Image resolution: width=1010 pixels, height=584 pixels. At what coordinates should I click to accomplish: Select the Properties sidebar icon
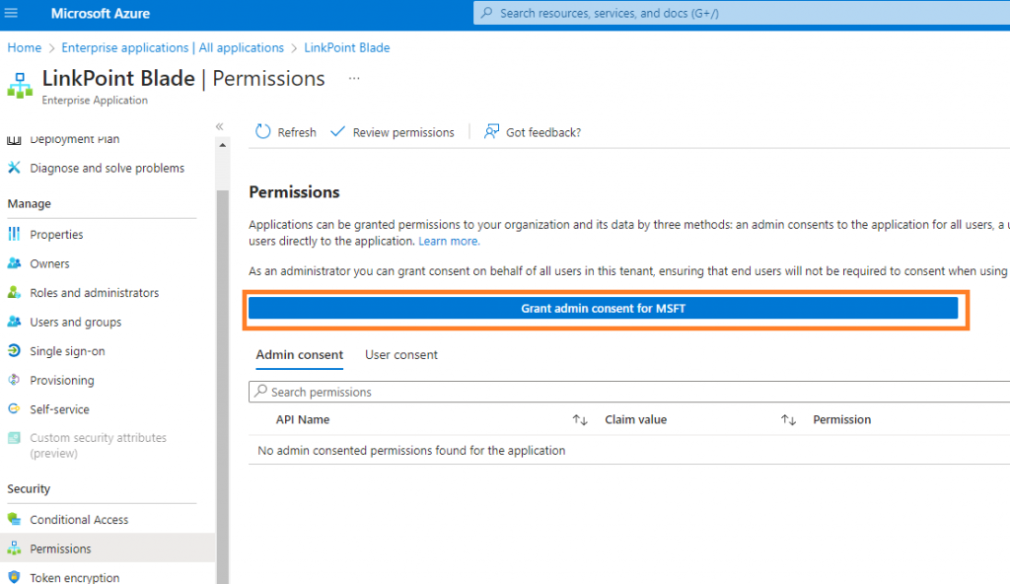click(x=15, y=234)
